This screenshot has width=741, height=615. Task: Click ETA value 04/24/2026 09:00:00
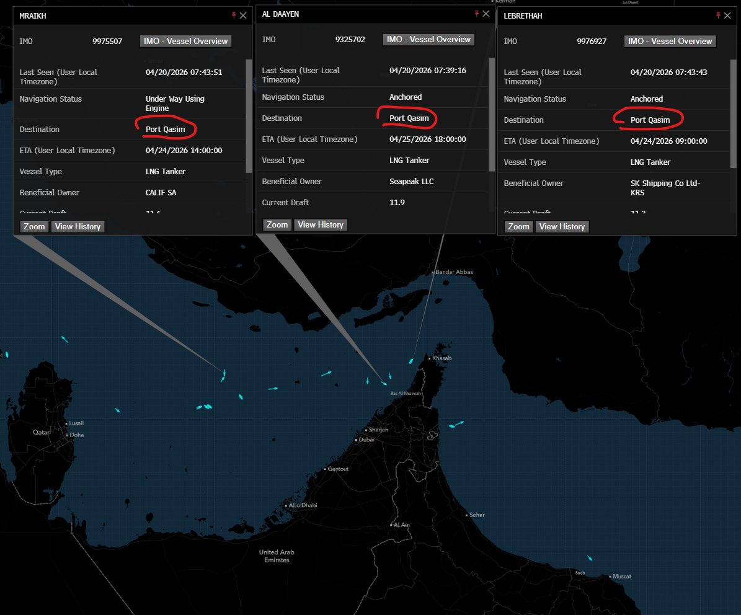click(x=668, y=141)
